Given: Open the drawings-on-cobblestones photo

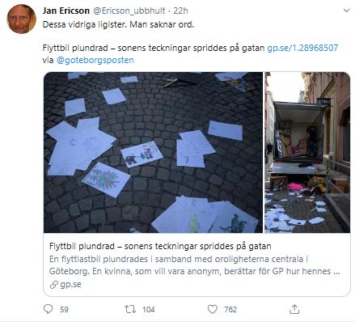Looking at the screenshot, I should tap(153, 152).
